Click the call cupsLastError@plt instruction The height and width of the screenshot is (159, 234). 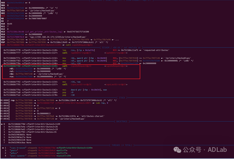pyautogui.click(x=77, y=85)
